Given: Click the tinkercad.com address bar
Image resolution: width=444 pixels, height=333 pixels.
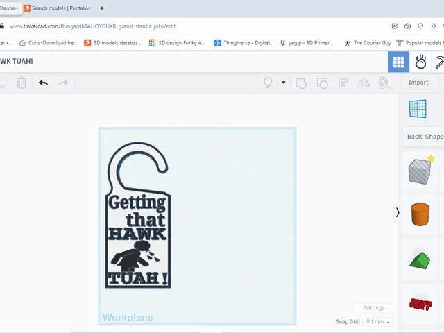Looking at the screenshot, I should click(x=92, y=26).
